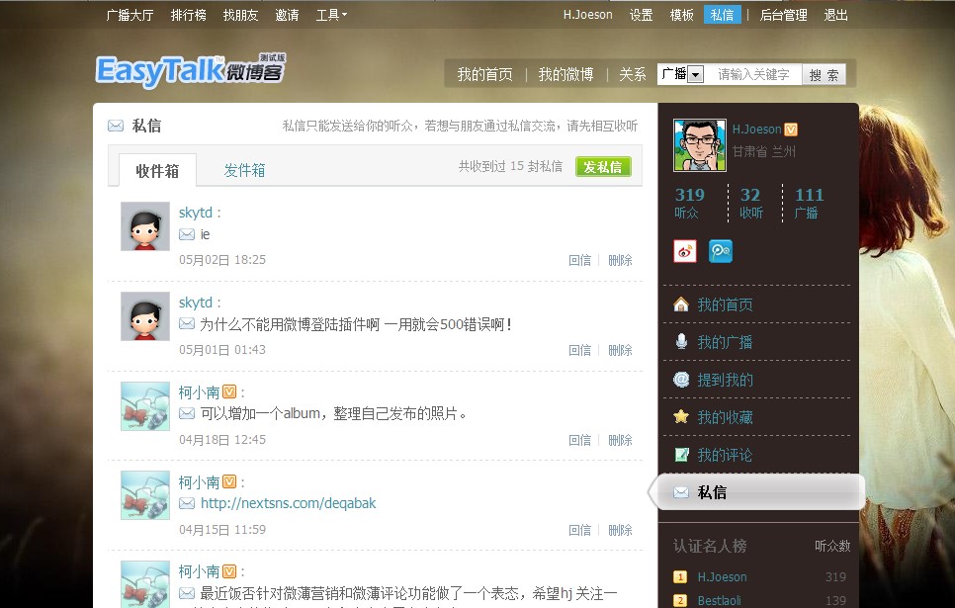Select the @ icon beside 提到我的

point(680,380)
